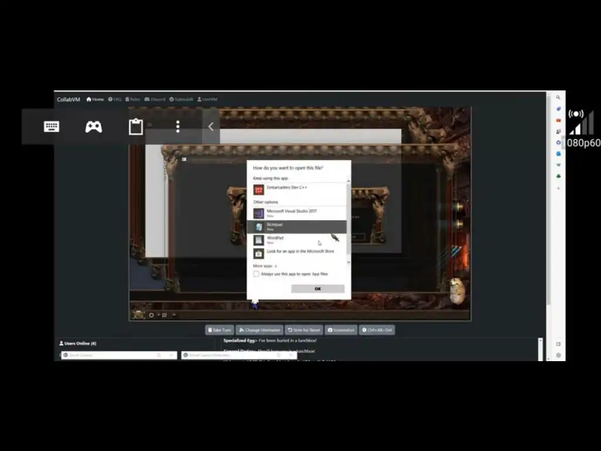Open the UserVM nav item
601x451 pixels.
(x=207, y=99)
